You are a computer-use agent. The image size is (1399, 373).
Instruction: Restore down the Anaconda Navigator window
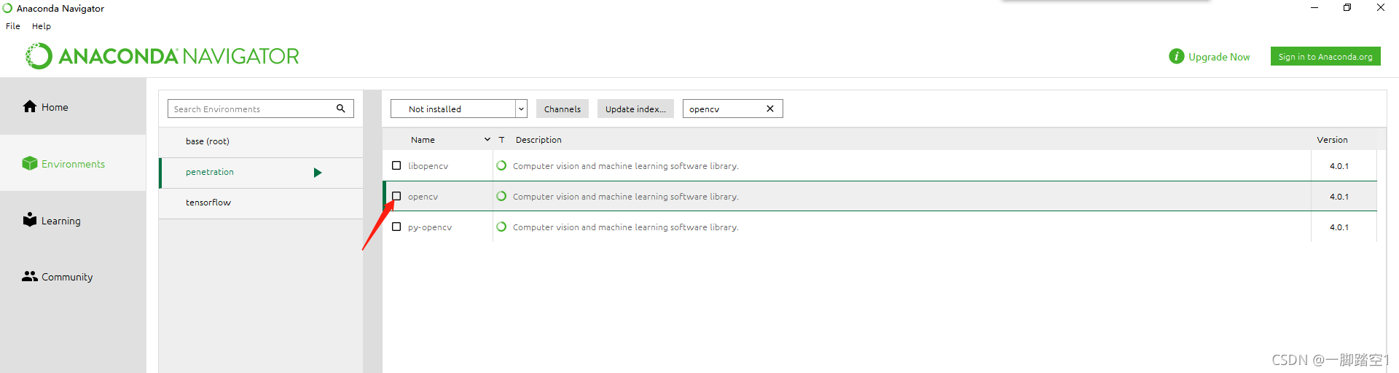coord(1347,7)
